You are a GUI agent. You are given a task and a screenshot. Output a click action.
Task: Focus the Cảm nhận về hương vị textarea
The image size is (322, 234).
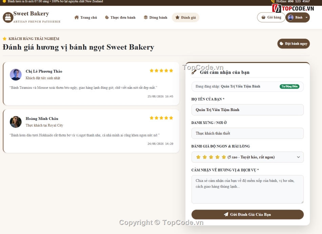click(x=247, y=189)
